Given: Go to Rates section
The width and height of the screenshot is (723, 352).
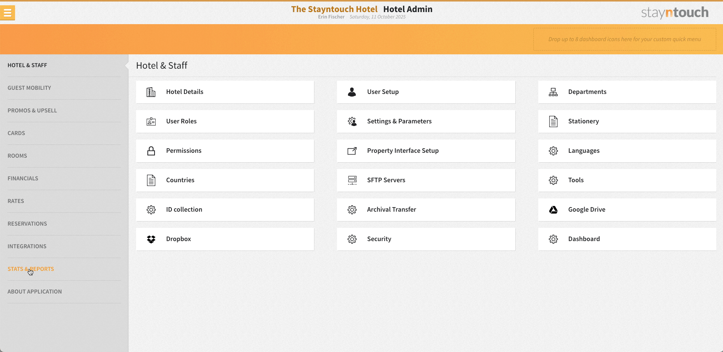Looking at the screenshot, I should [16, 201].
